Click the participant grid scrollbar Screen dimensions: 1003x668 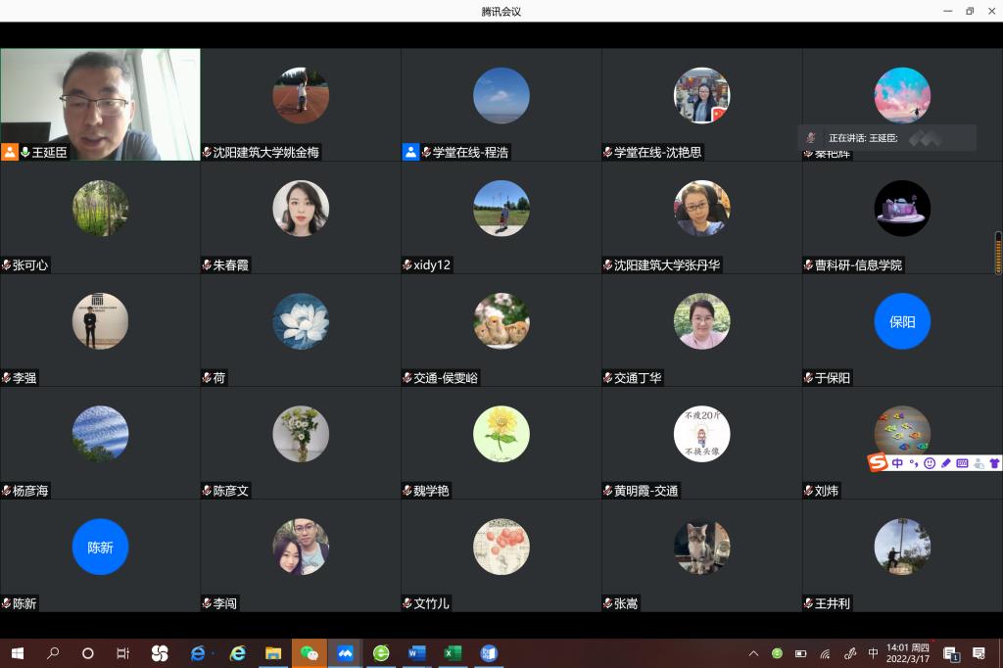(x=998, y=253)
